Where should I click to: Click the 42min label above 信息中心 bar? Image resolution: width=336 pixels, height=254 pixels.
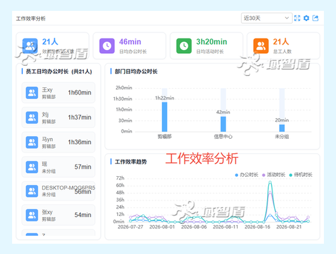[x=223, y=112]
